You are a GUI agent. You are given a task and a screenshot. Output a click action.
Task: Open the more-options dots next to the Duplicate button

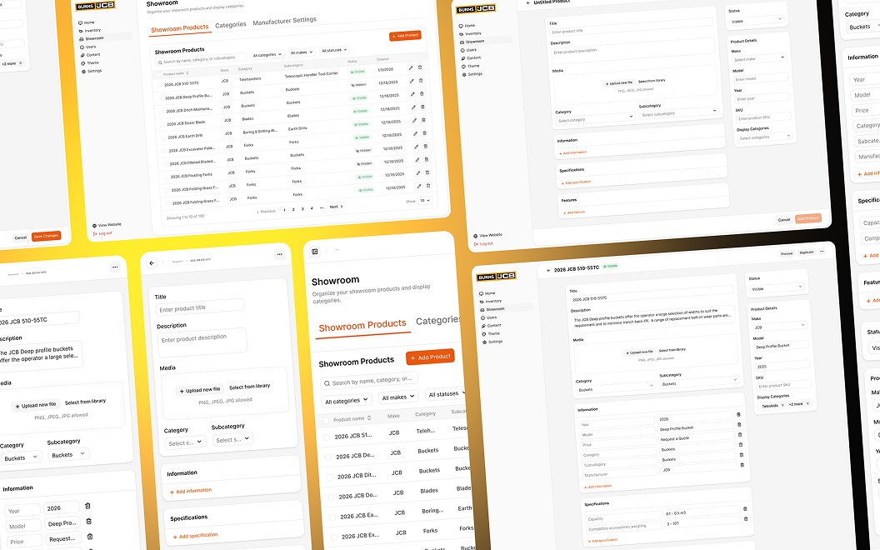(822, 252)
